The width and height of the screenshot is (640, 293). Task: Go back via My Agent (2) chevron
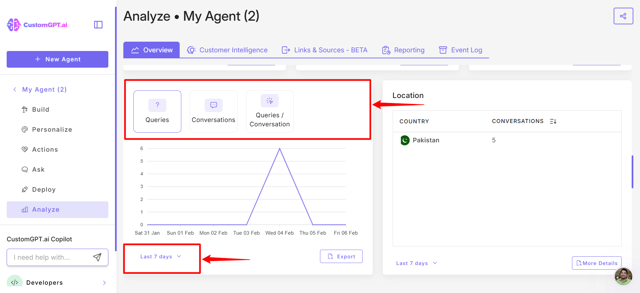[x=15, y=89]
